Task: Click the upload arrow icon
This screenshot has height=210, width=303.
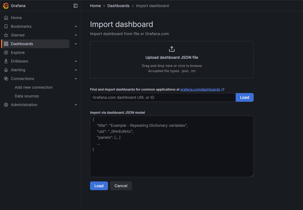Action: [172, 49]
